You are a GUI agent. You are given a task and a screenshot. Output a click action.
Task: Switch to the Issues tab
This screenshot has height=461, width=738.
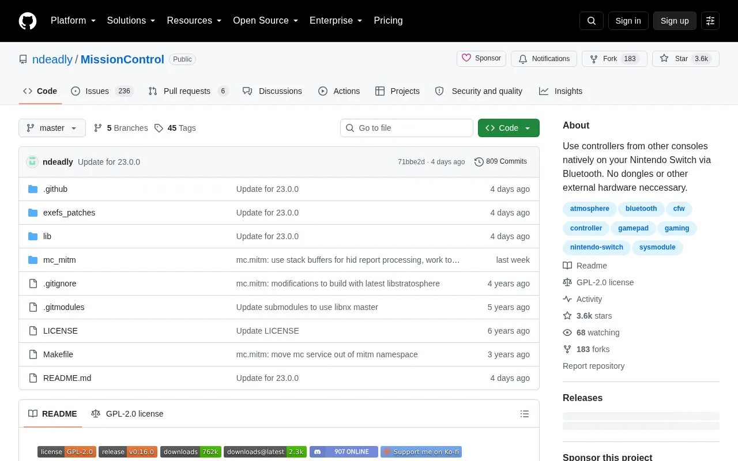coord(103,91)
